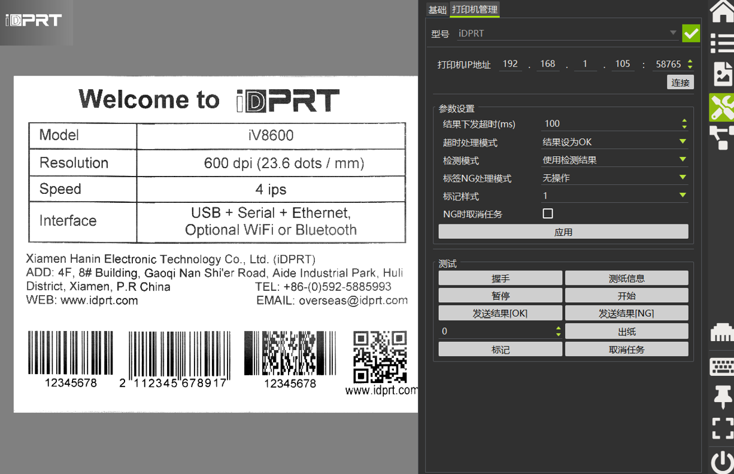Click the 握手 button
This screenshot has height=474, width=734.
(501, 278)
